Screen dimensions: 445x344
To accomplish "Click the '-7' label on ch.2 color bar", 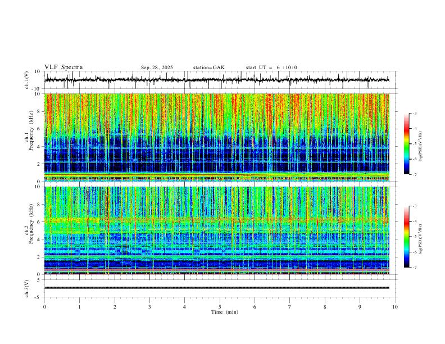I will [414, 268].
